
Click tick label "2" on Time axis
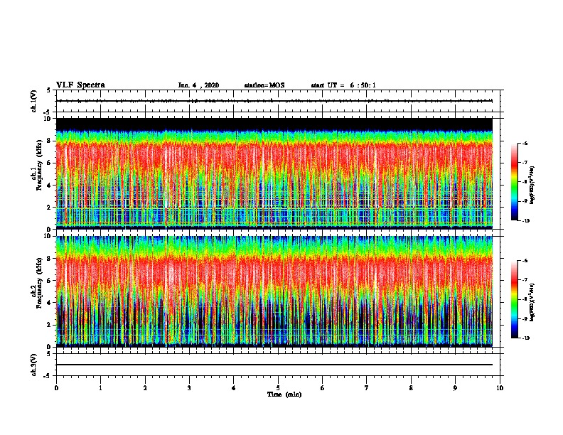pos(145,388)
